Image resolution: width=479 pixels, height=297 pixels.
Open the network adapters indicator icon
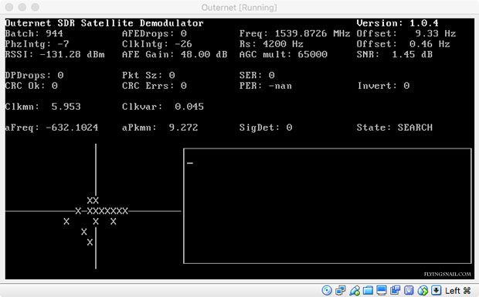[340, 290]
